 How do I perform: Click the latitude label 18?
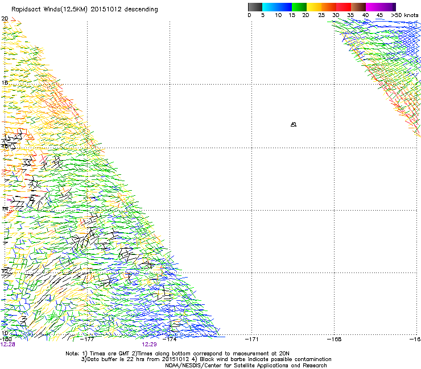pyautogui.click(x=5, y=82)
